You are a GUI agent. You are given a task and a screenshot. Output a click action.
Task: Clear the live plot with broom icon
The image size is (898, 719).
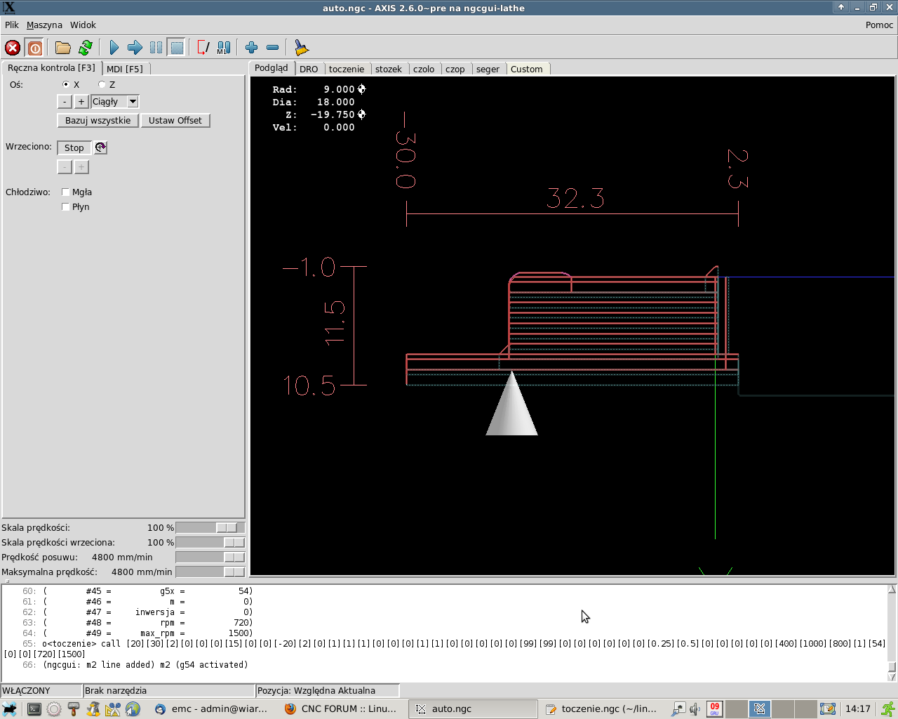(301, 48)
